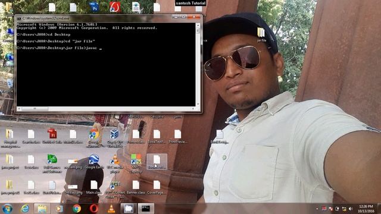Close the cmd.exe window
The width and height of the screenshot is (381, 214).
click(x=194, y=17)
